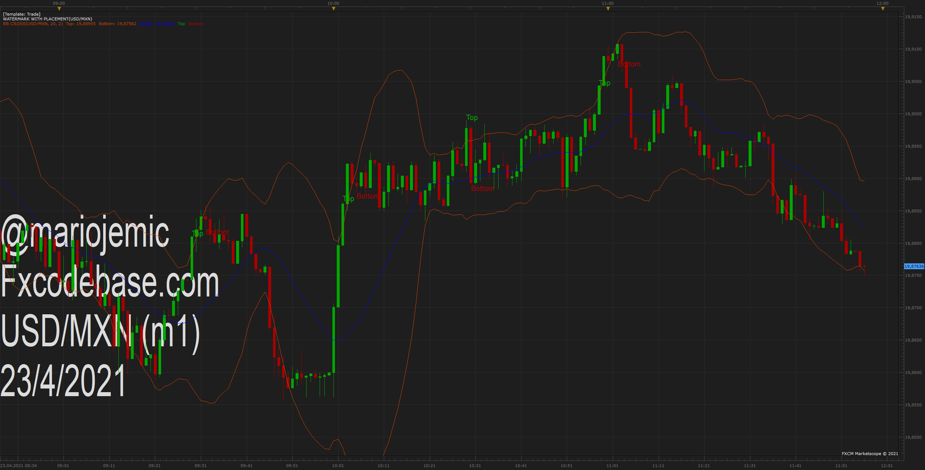Viewport: 925px width, 470px height.
Task: Click the 19,8950 price axis label
Action: point(913,146)
